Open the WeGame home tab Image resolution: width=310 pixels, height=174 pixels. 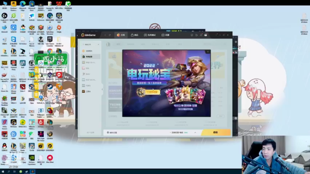pyautogui.click(x=121, y=35)
